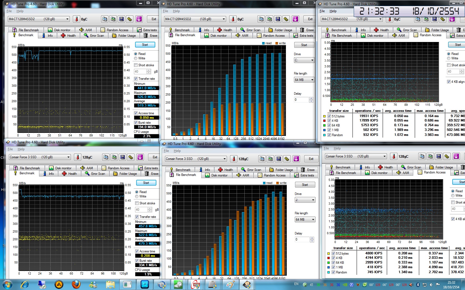Viewport: 465px width, 290px height.
Task: Open Firefox from the taskbar
Action: click(76, 284)
